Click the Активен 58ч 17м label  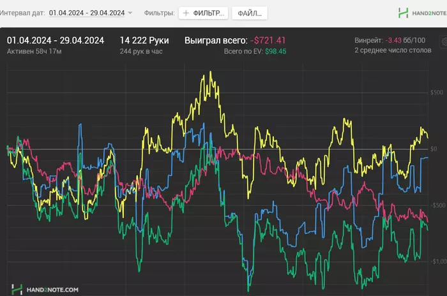point(34,51)
